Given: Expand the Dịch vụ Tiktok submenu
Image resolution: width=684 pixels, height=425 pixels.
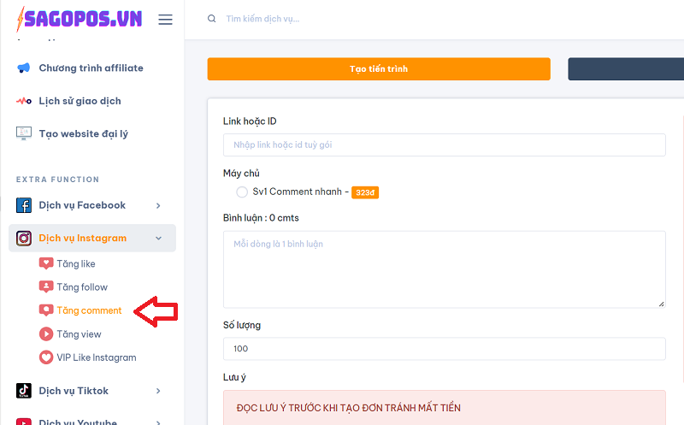Looking at the screenshot, I should 158,391.
